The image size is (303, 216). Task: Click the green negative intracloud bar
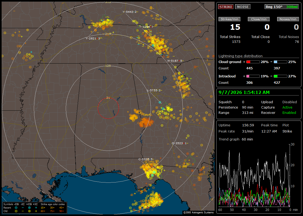(280, 76)
